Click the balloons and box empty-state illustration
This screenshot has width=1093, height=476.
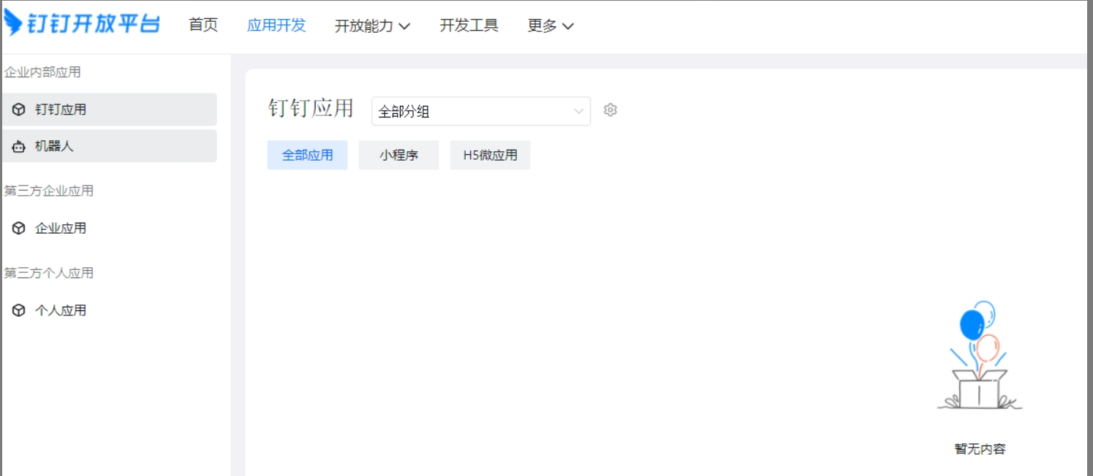[980, 356]
